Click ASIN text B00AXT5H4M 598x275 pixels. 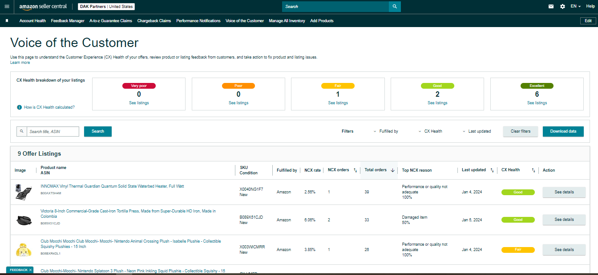coord(51,193)
